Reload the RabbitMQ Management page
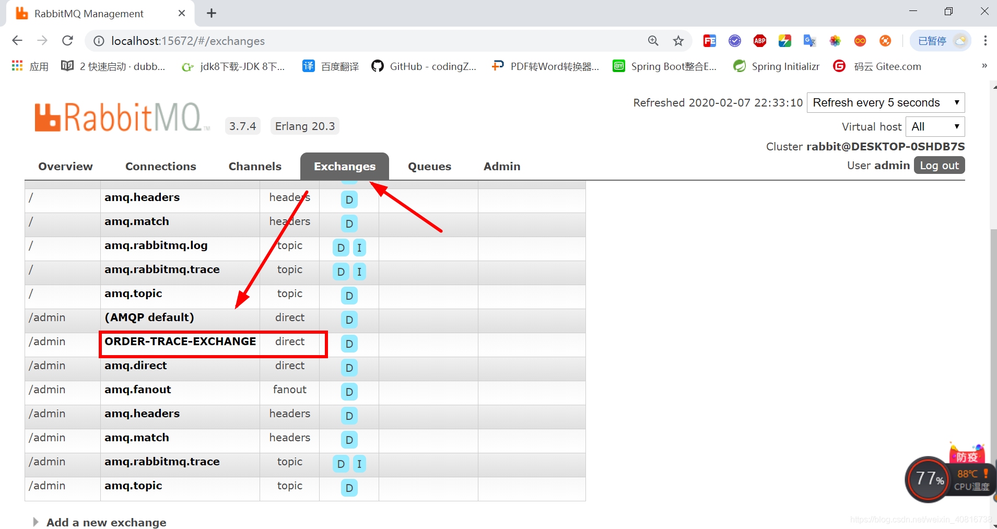 pyautogui.click(x=67, y=41)
